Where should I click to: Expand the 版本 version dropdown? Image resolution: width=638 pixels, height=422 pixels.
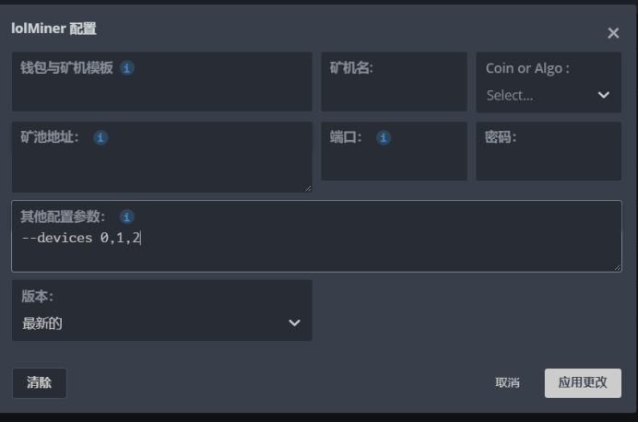coord(161,322)
